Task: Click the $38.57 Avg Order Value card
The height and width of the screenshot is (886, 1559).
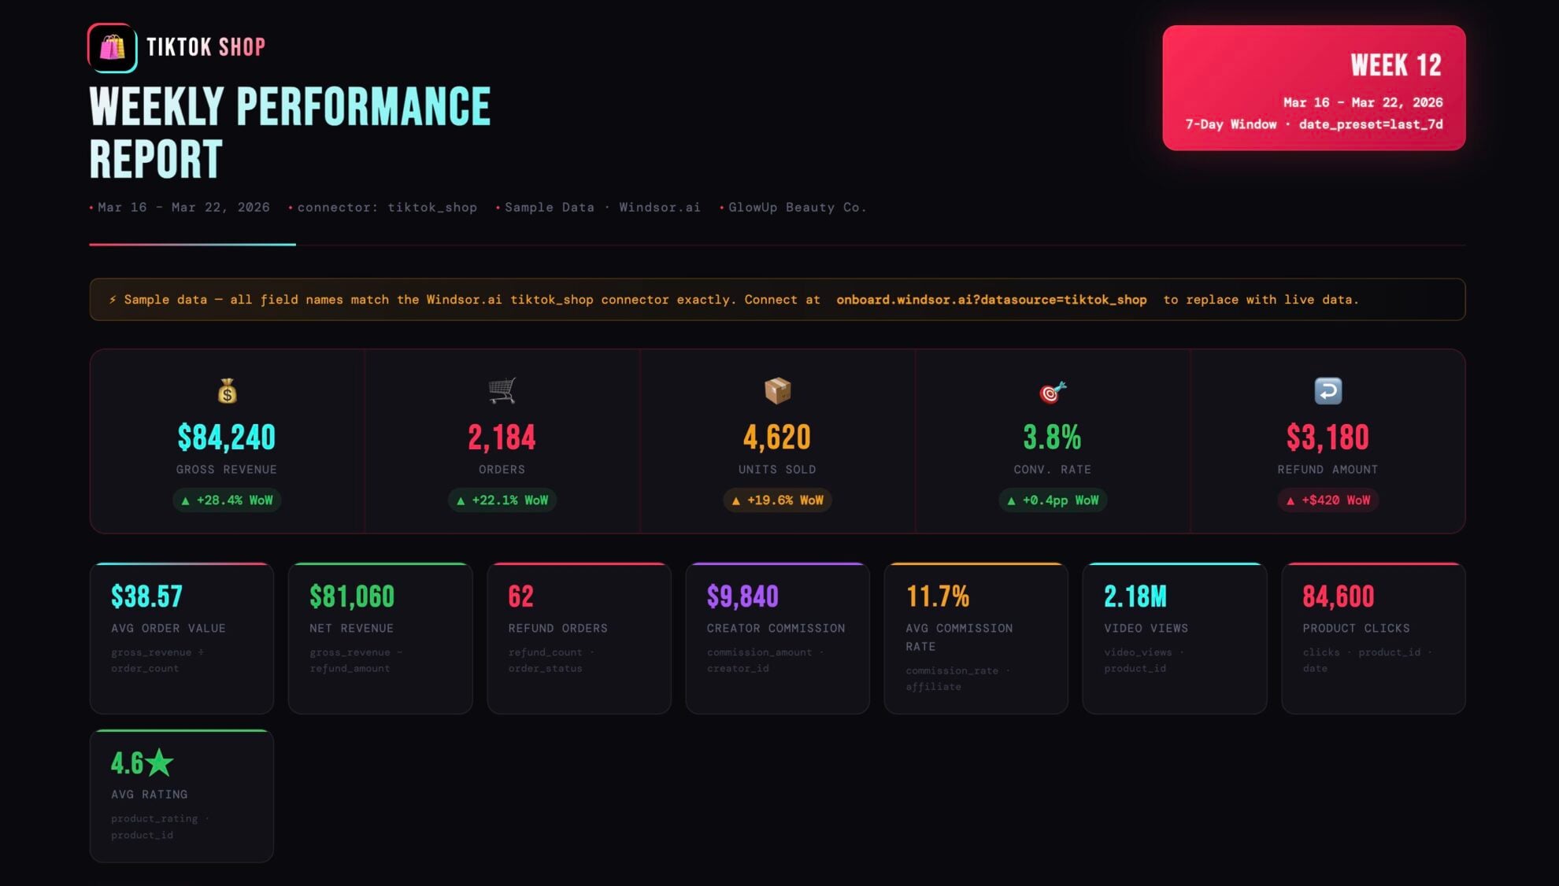Action: tap(182, 638)
